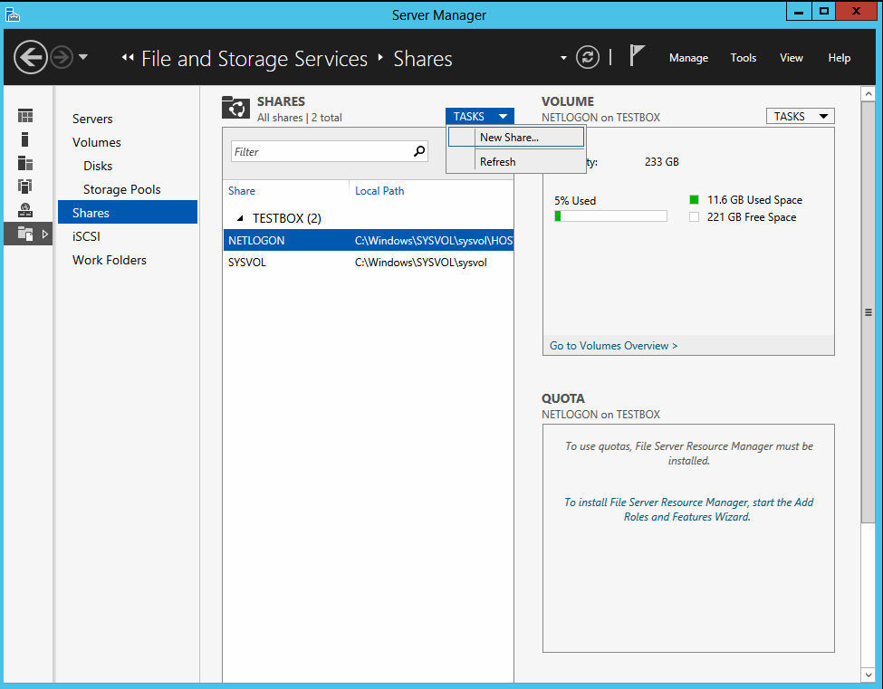Screen dimensions: 883x689
Task: Click Shares in the breadcrumb path
Action: click(x=422, y=58)
